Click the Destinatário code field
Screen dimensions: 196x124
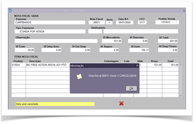(95, 31)
